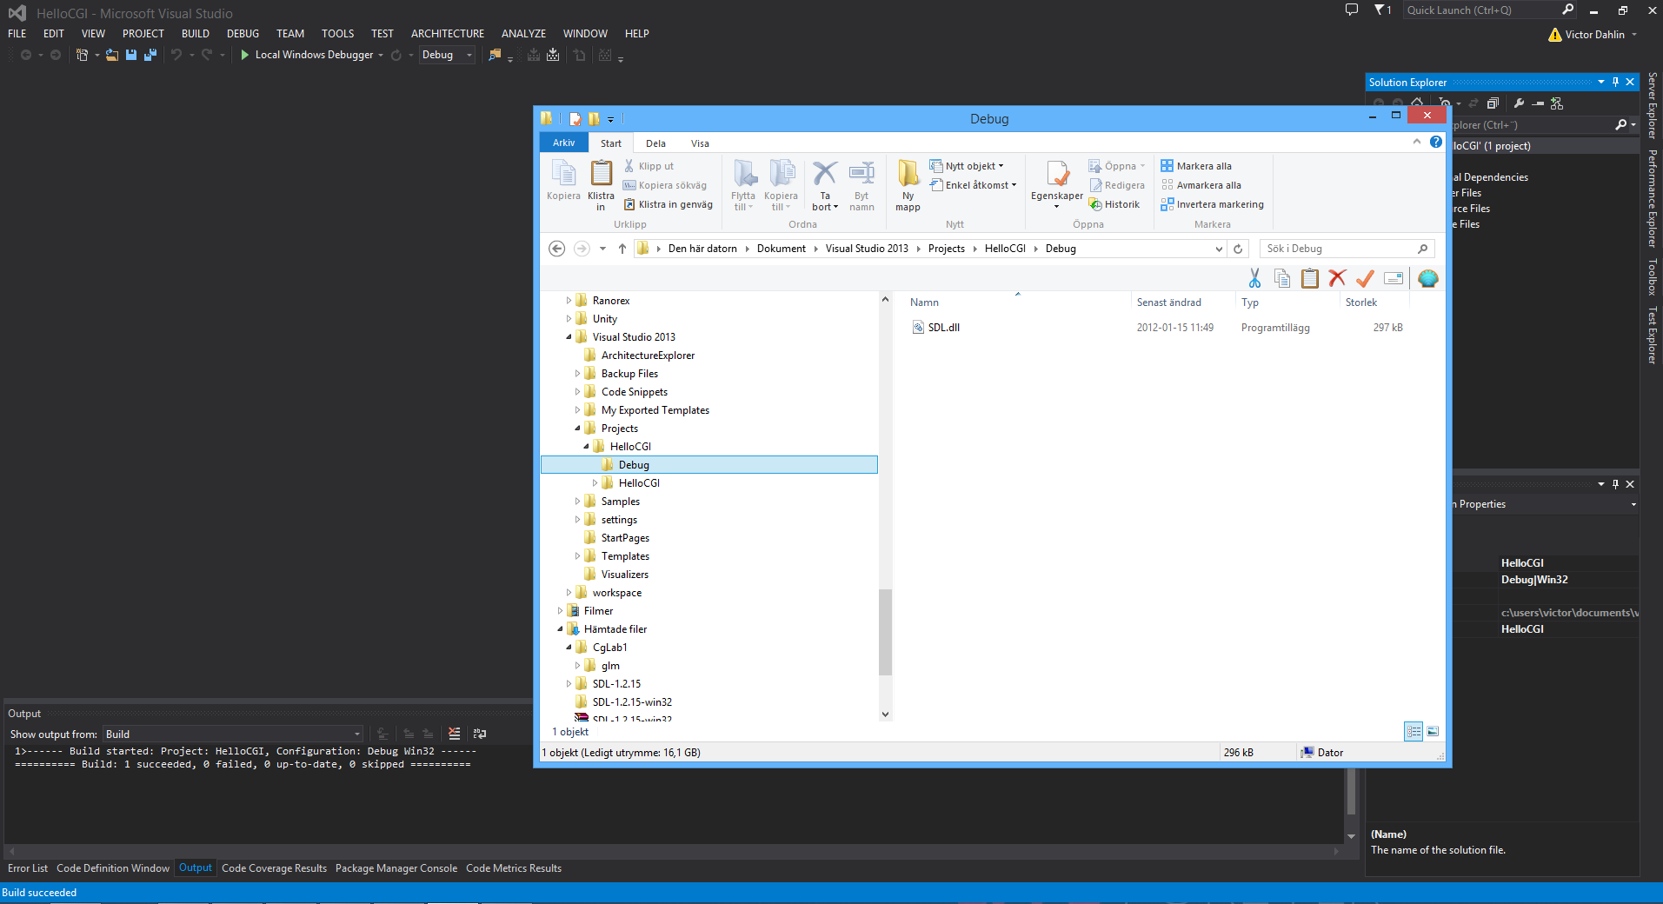
Task: Click the Explorer back navigation arrow
Action: [557, 249]
